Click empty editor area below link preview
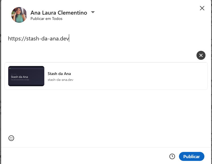 click(106, 112)
